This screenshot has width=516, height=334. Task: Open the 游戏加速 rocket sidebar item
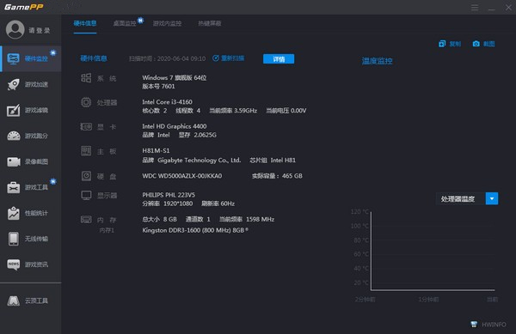point(31,84)
